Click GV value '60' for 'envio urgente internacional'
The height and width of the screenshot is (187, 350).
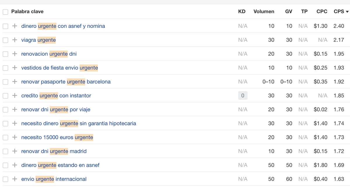(289, 179)
